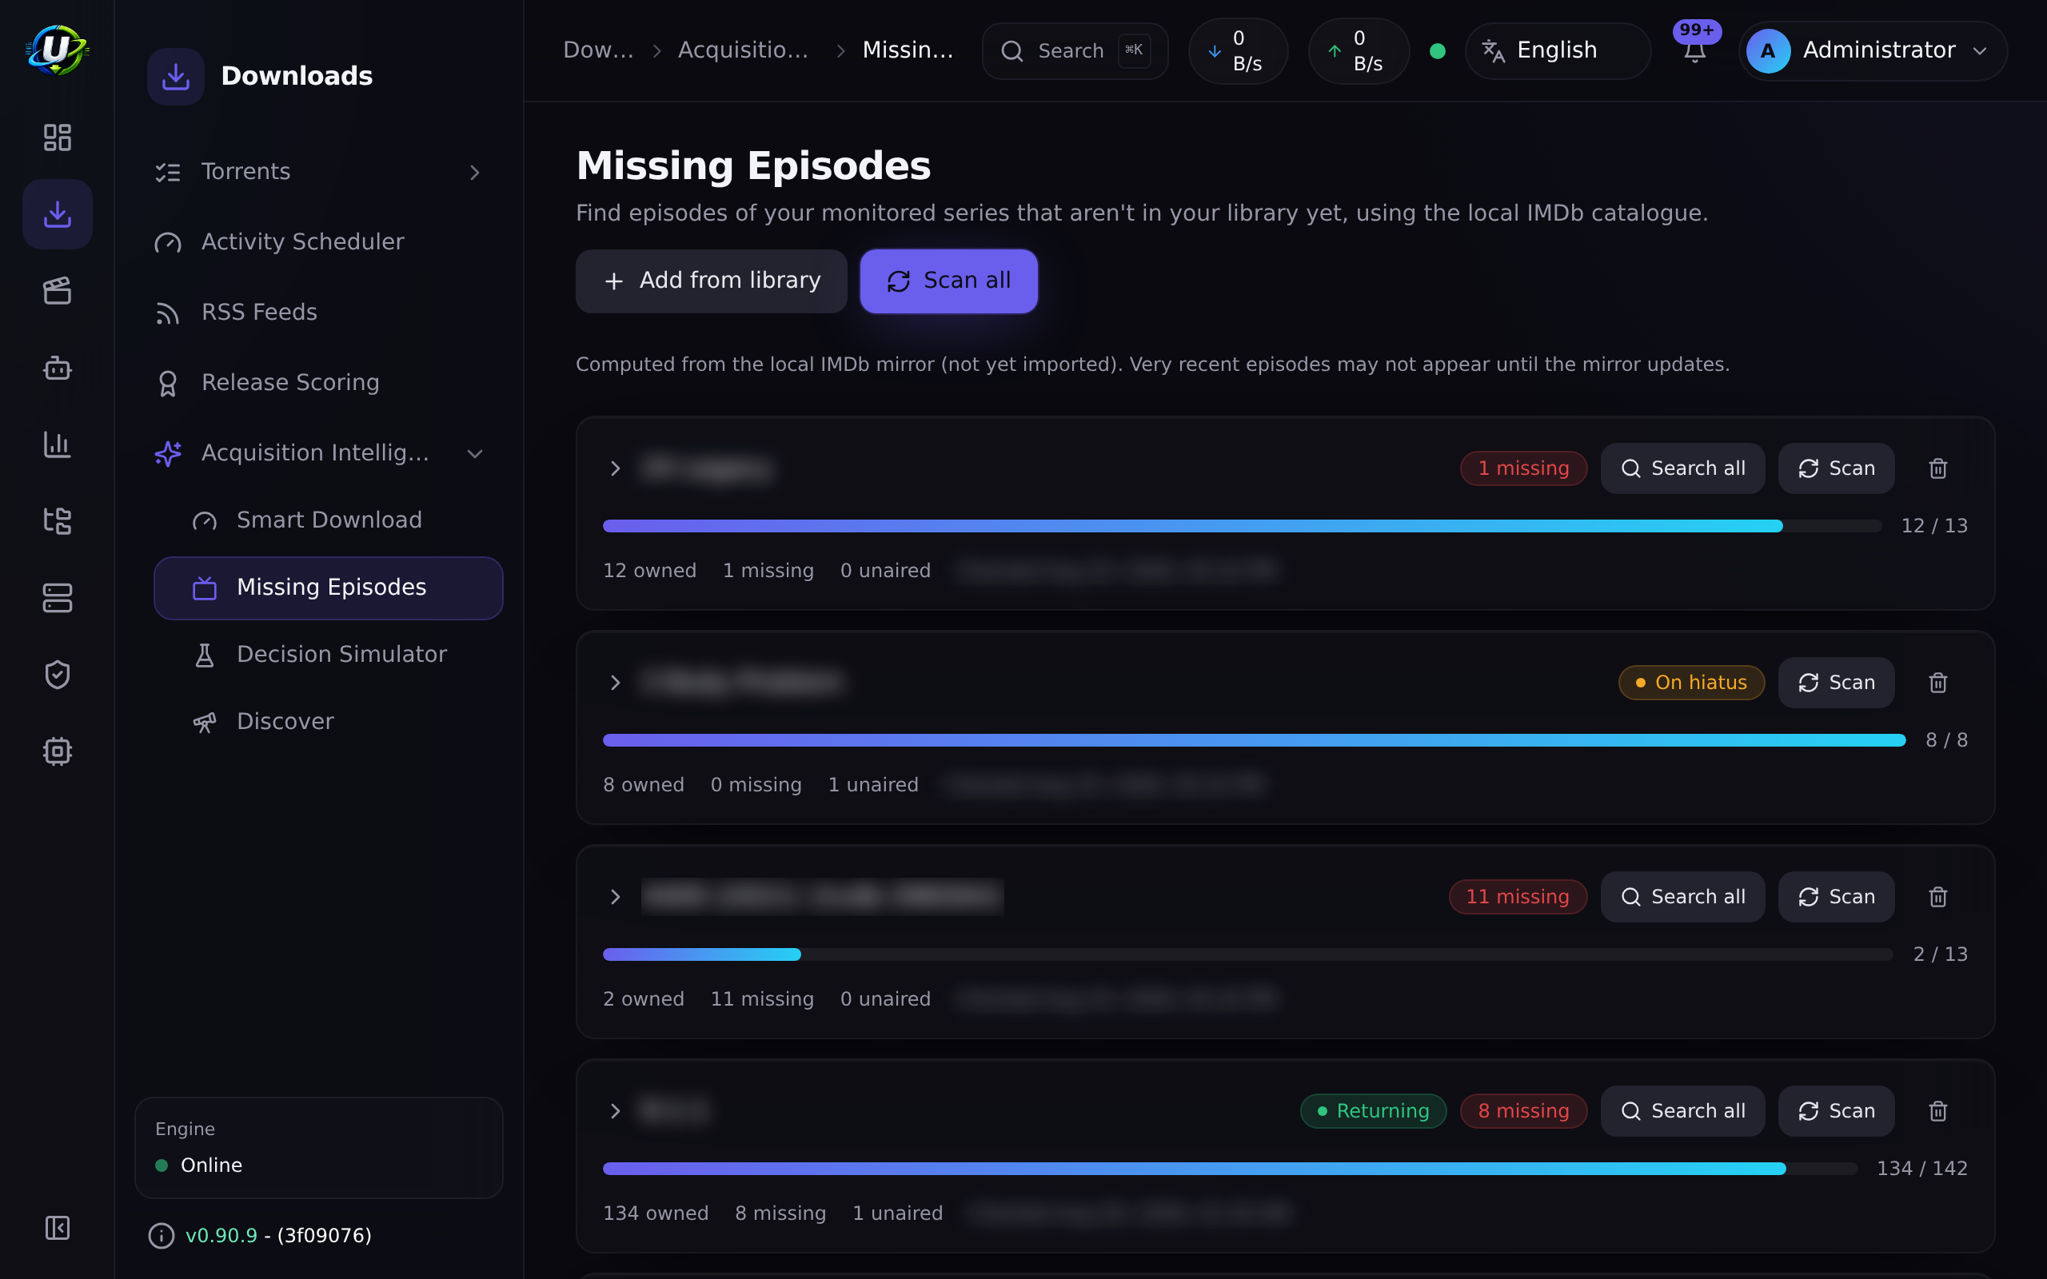The height and width of the screenshot is (1279, 2047).
Task: Collapse the Acquisition Intelligence section
Action: click(x=474, y=453)
